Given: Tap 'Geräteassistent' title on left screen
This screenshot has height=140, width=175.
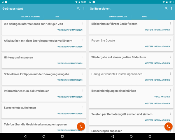Looking at the screenshot, I should 13,8.
